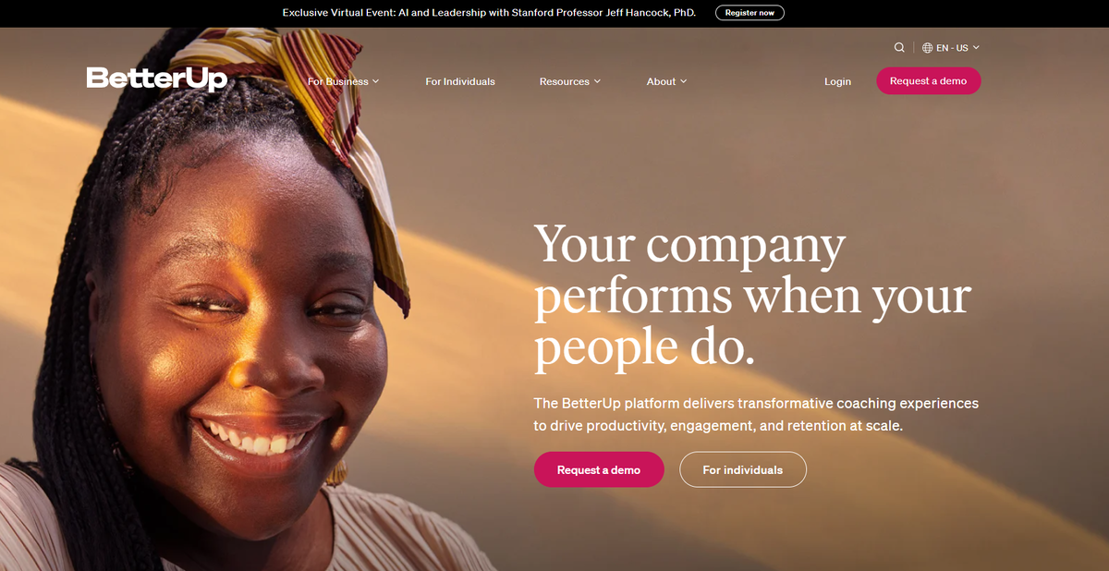Screen dimensions: 1109x571
Task: Expand the chevron next to Resources
Action: click(x=597, y=81)
